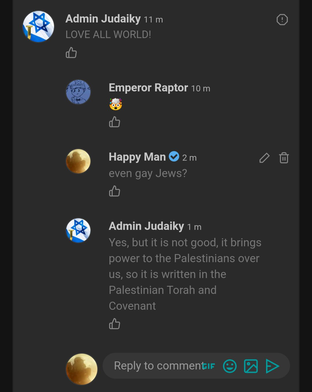Open Admin Judaiky's profile from top avatar
Image resolution: width=312 pixels, height=392 pixels.
(x=38, y=27)
